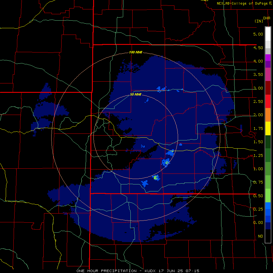Image resolution: width=273 pixels, height=273 pixels.
Task: Click the ND no-data legend label
Action: [261, 236]
